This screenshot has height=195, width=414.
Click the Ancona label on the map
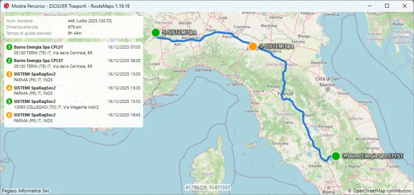(365, 101)
